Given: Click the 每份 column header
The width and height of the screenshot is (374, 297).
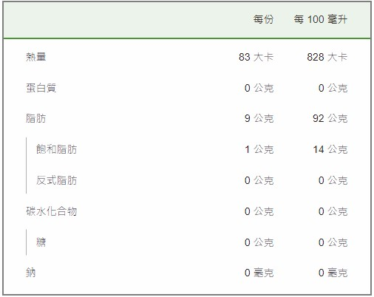Looking at the screenshot, I should coord(263,19).
